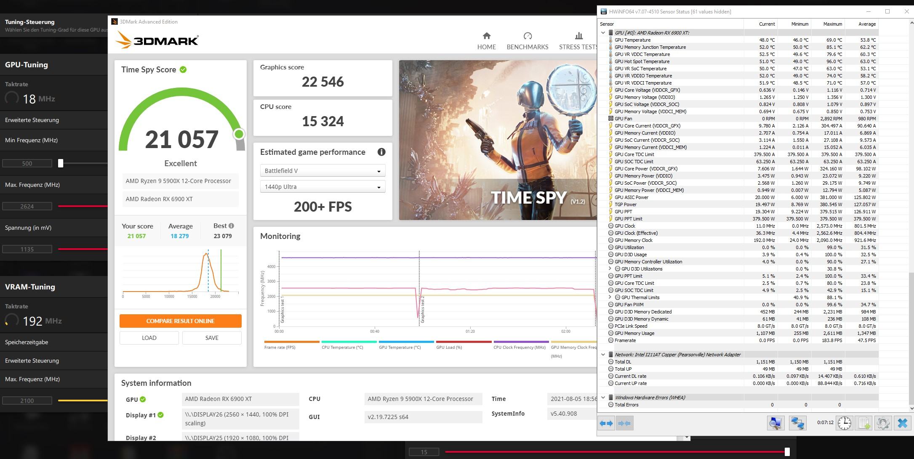Click HWiNFO expand columns arrows button

[606, 423]
